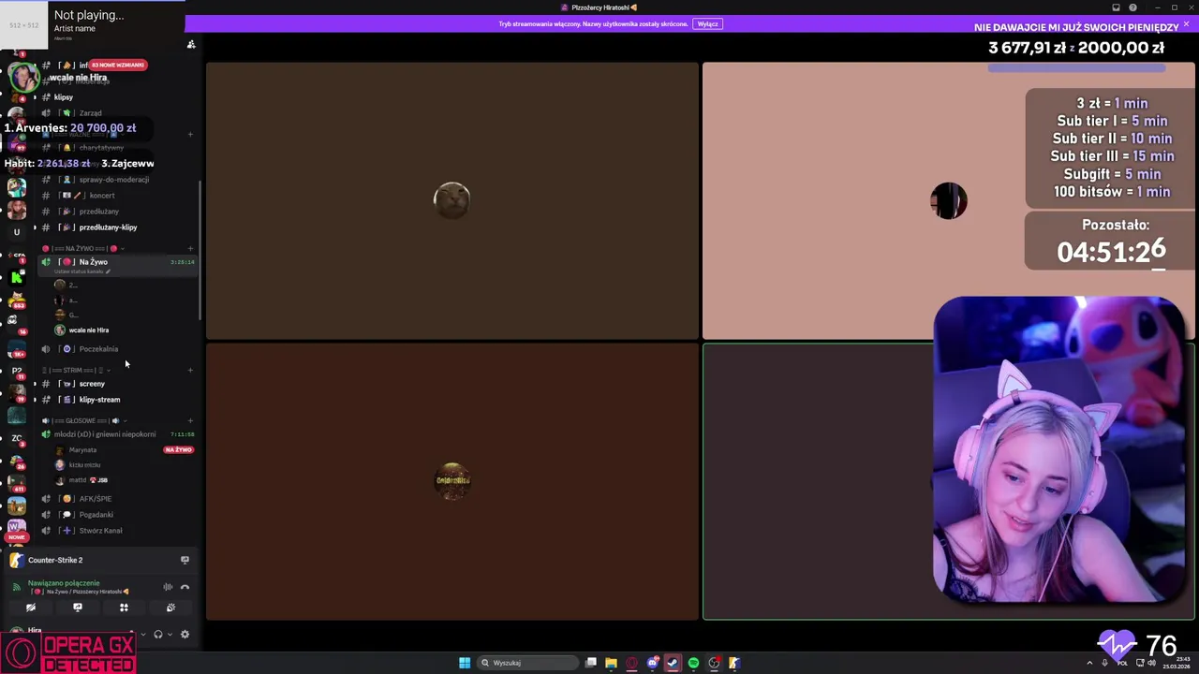
Task: Open File Explorer from the taskbar
Action: [611, 663]
